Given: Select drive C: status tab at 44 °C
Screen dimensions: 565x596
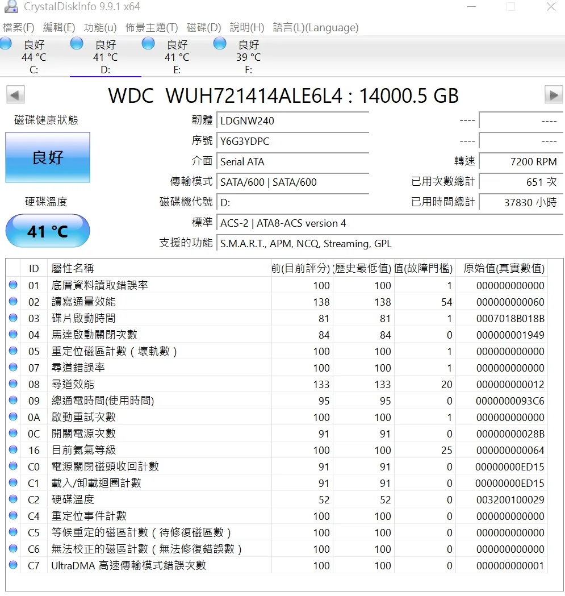Looking at the screenshot, I should tap(34, 57).
